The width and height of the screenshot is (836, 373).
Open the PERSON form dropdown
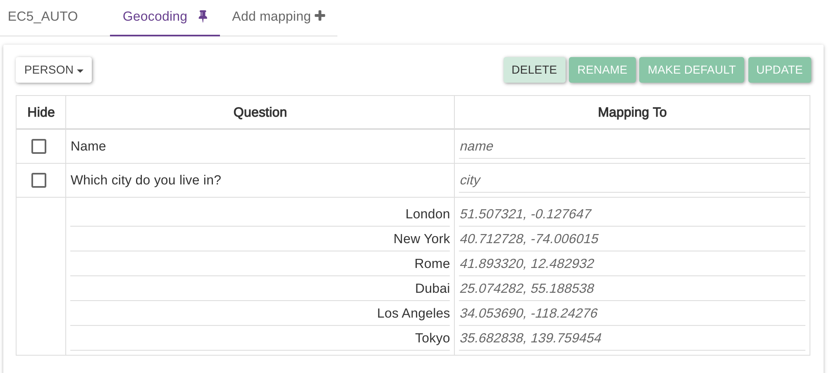(x=54, y=70)
